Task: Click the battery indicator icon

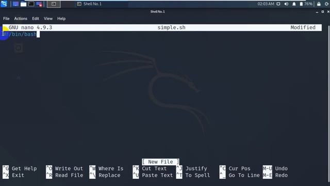Action: tap(301, 4)
